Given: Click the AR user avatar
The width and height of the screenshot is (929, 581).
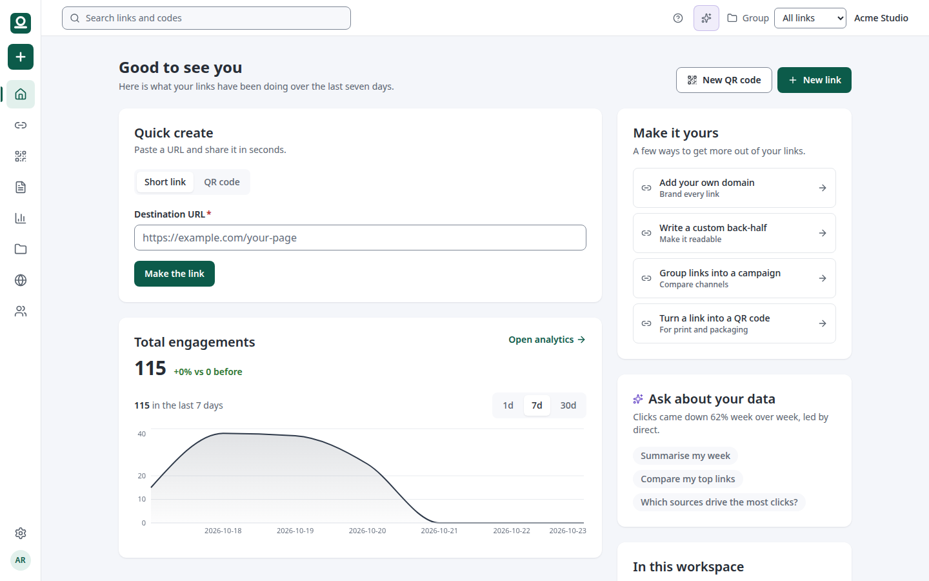Looking at the screenshot, I should tap(21, 560).
